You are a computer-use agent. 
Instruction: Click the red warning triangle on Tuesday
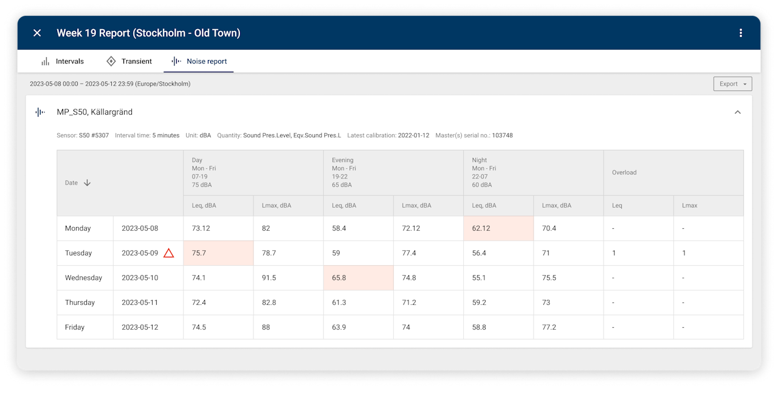(x=168, y=253)
